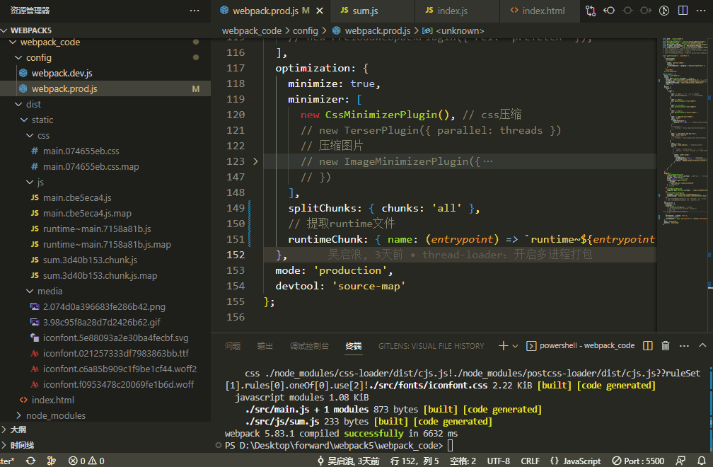713x467 pixels.
Task: Split the editor to the right
Action: click(683, 11)
